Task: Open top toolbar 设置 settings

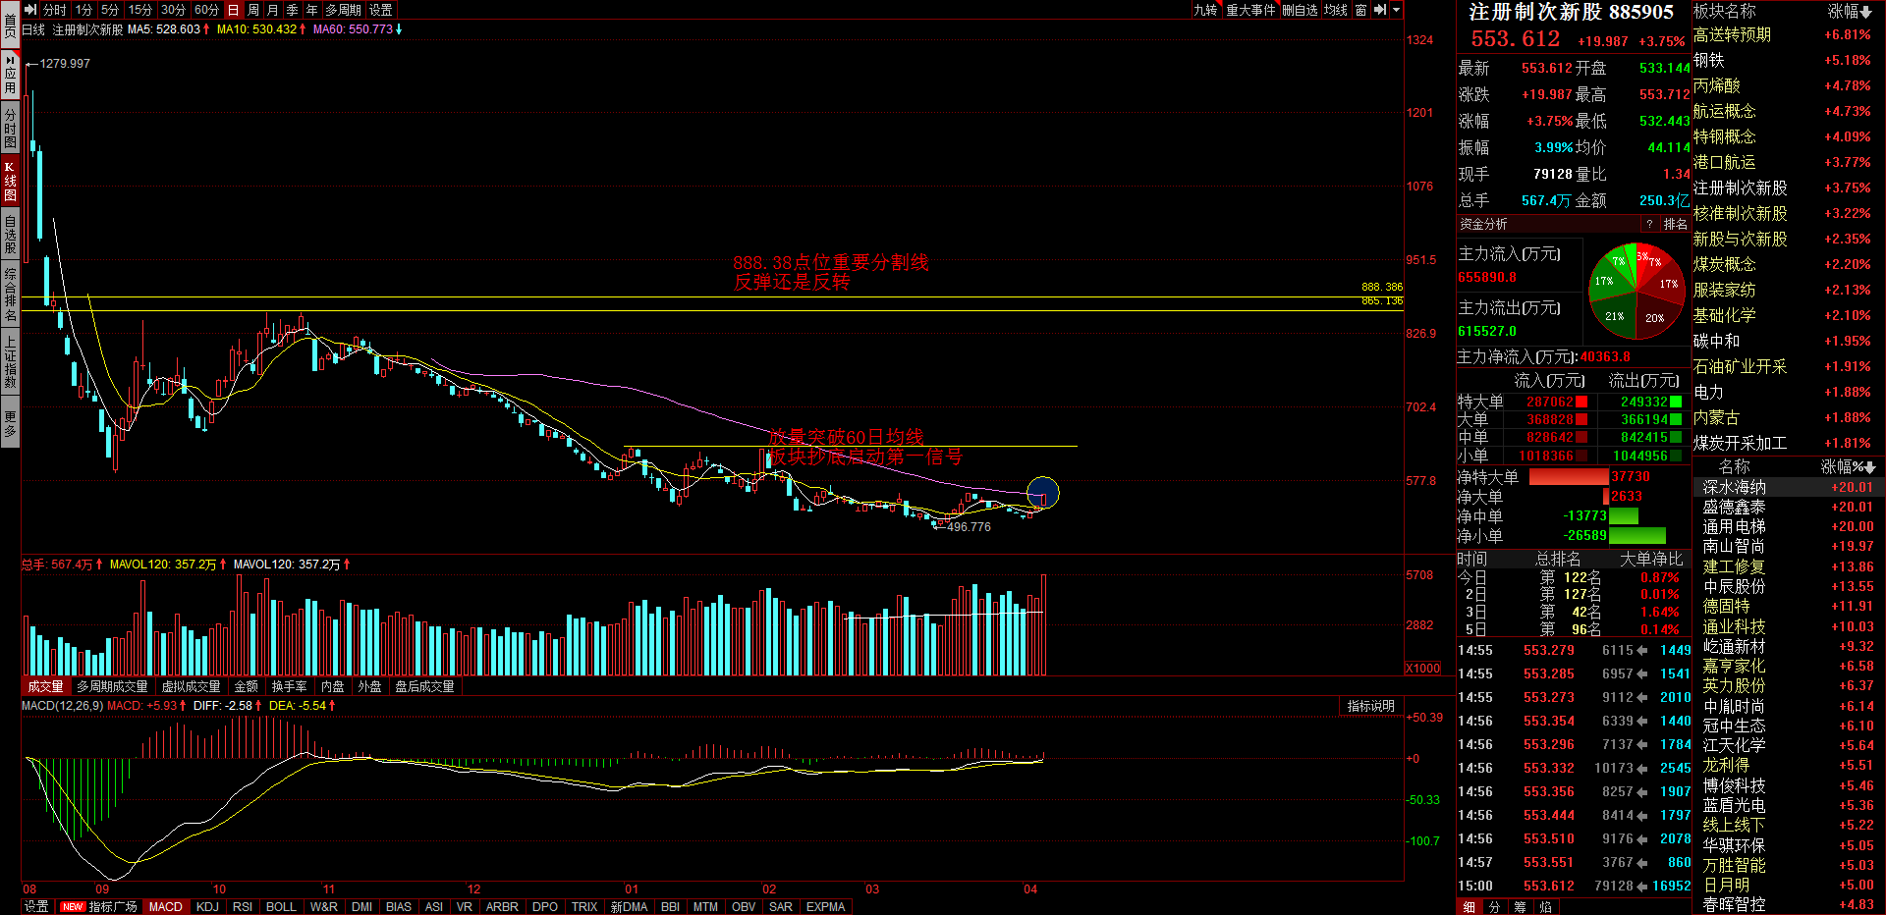Action: pos(381,10)
